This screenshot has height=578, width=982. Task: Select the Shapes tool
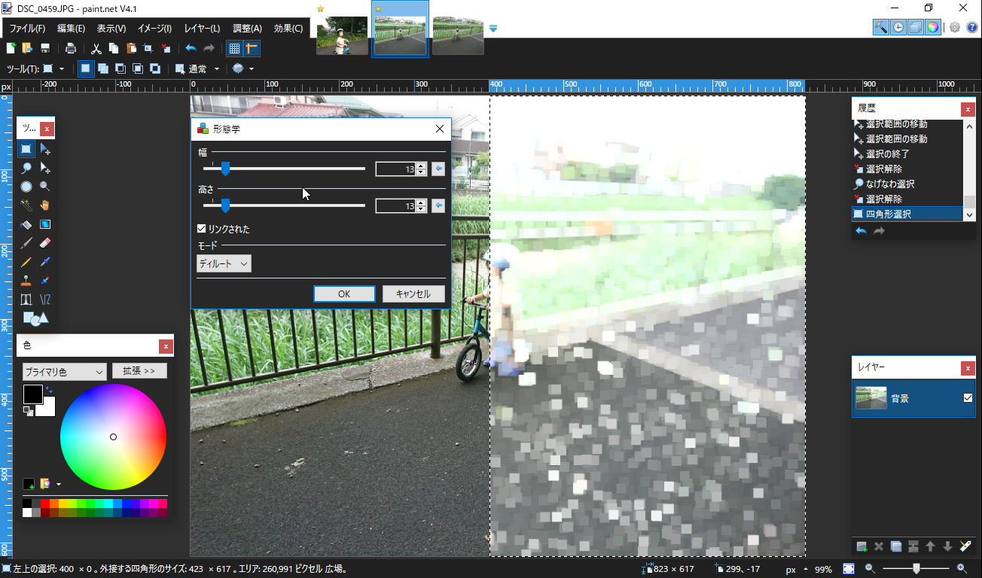[x=35, y=318]
